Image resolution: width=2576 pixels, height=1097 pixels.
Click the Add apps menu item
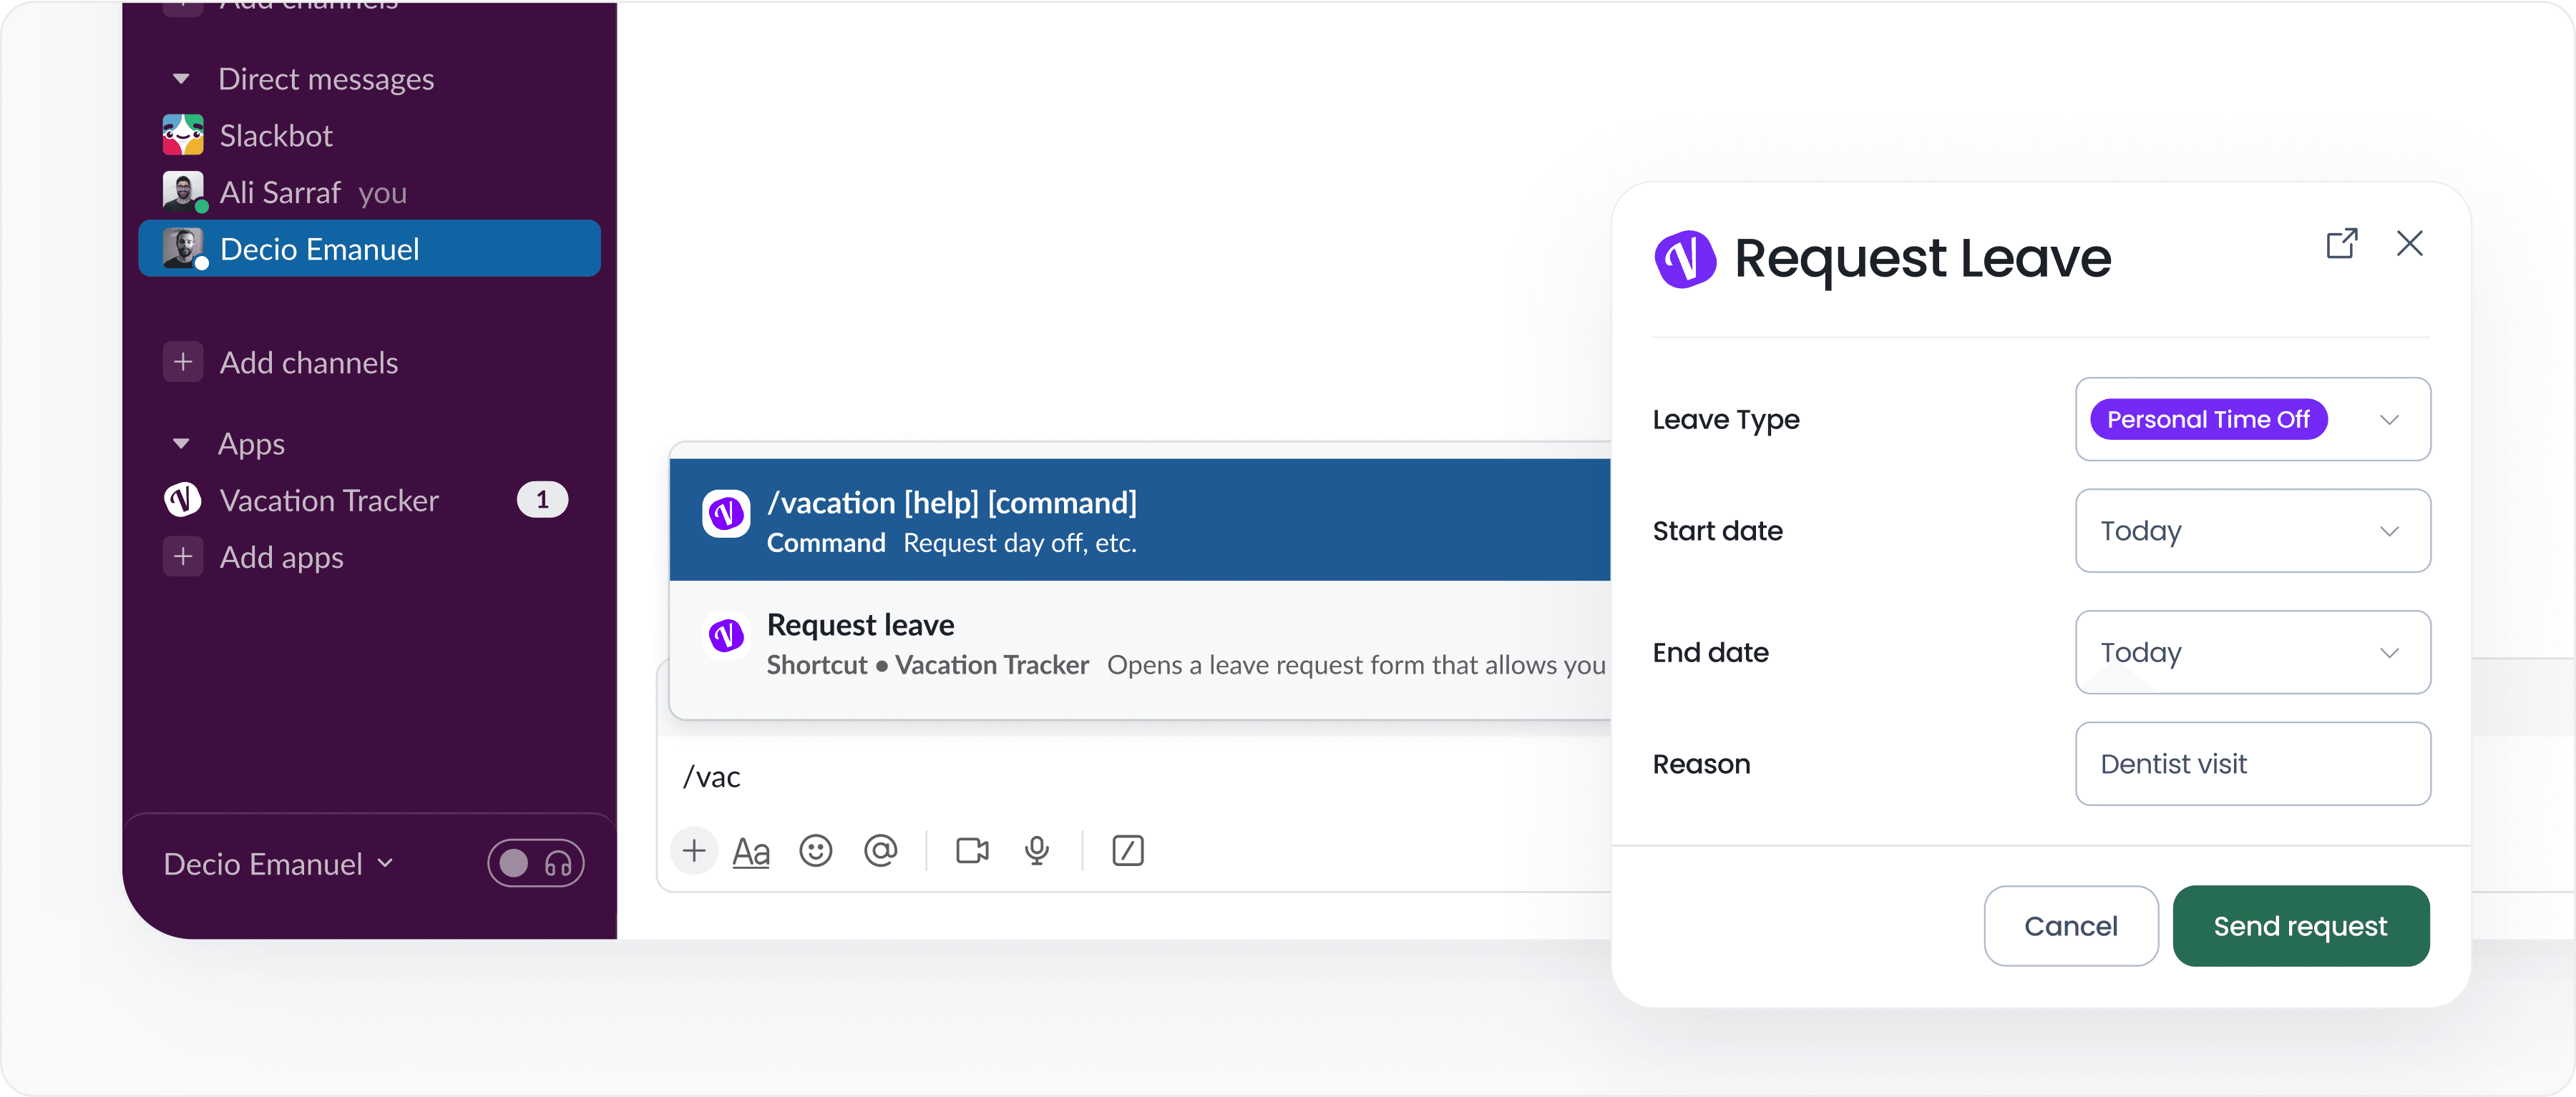pos(283,555)
